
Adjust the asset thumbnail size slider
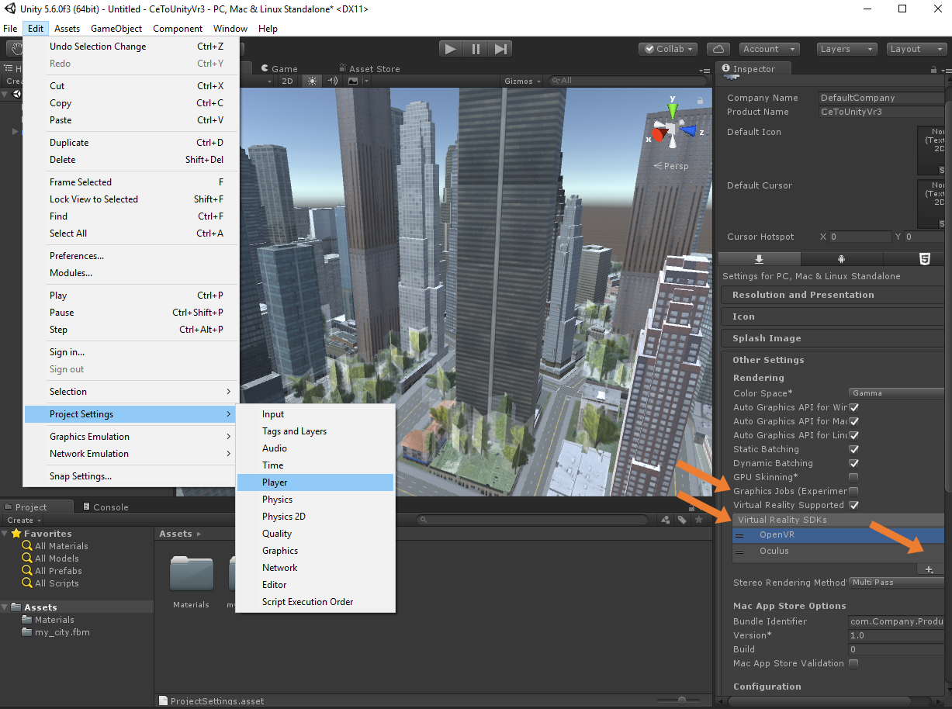(x=681, y=700)
